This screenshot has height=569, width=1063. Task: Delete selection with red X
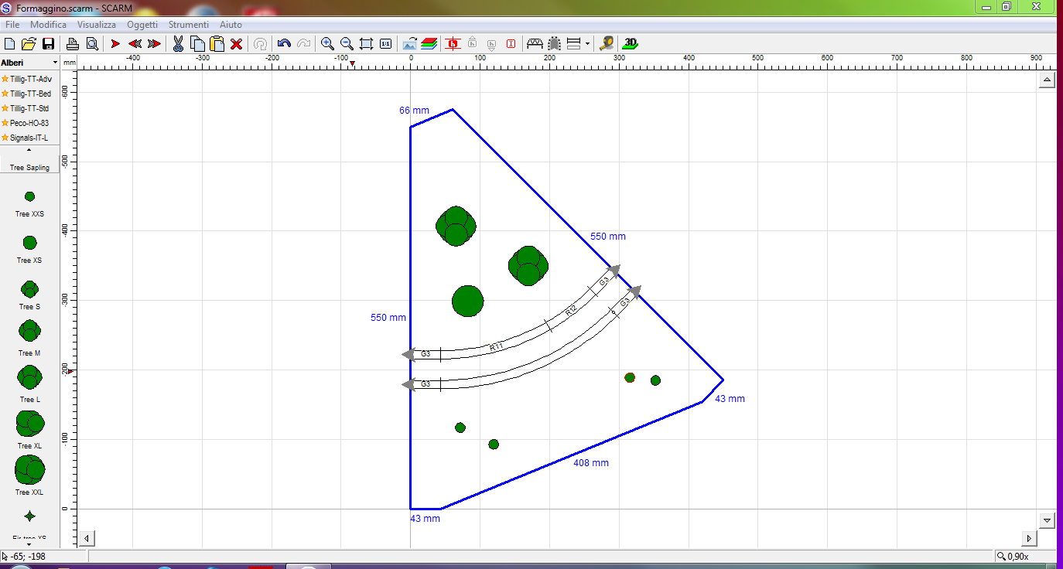[x=237, y=44]
